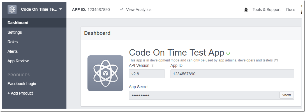Open Tools & Support menu
305x112 pixels.
(x=267, y=10)
